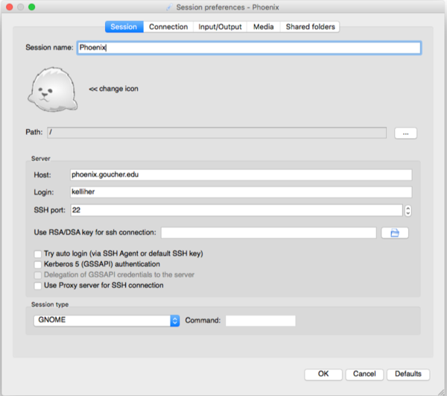
Task: Adjust SSH port stepper arrows
Action: [408, 210]
